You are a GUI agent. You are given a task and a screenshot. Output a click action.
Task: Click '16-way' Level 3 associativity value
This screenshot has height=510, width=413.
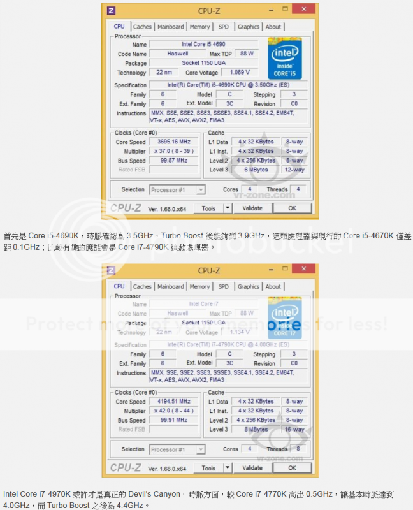294,429
